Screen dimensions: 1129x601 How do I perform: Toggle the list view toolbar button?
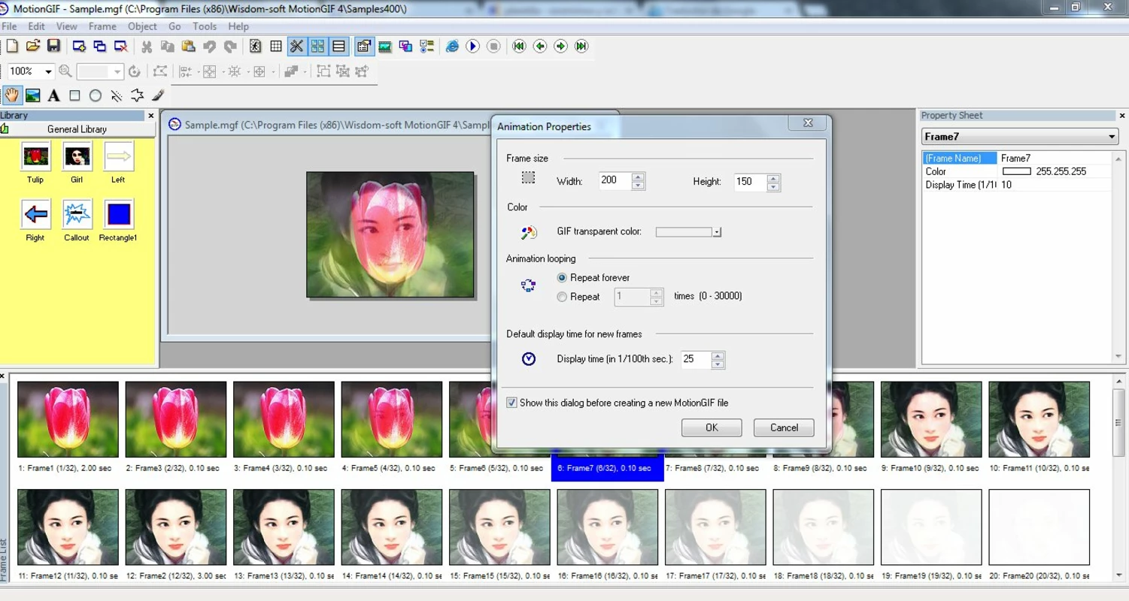pyautogui.click(x=339, y=47)
